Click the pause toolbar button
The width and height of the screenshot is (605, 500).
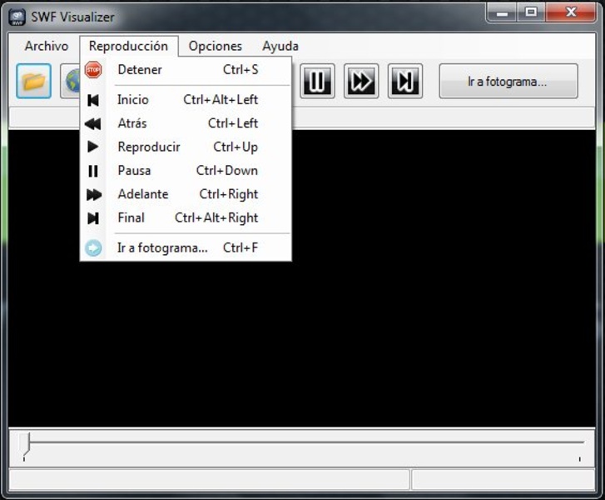(x=317, y=81)
